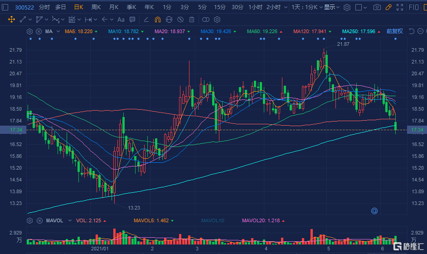The image size is (427, 254).
Task: Take a chart screenshot with camera icon
Action: click(x=377, y=7)
